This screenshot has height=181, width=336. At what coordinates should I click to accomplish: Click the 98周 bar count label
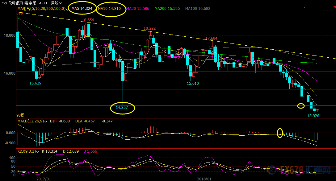(21, 115)
